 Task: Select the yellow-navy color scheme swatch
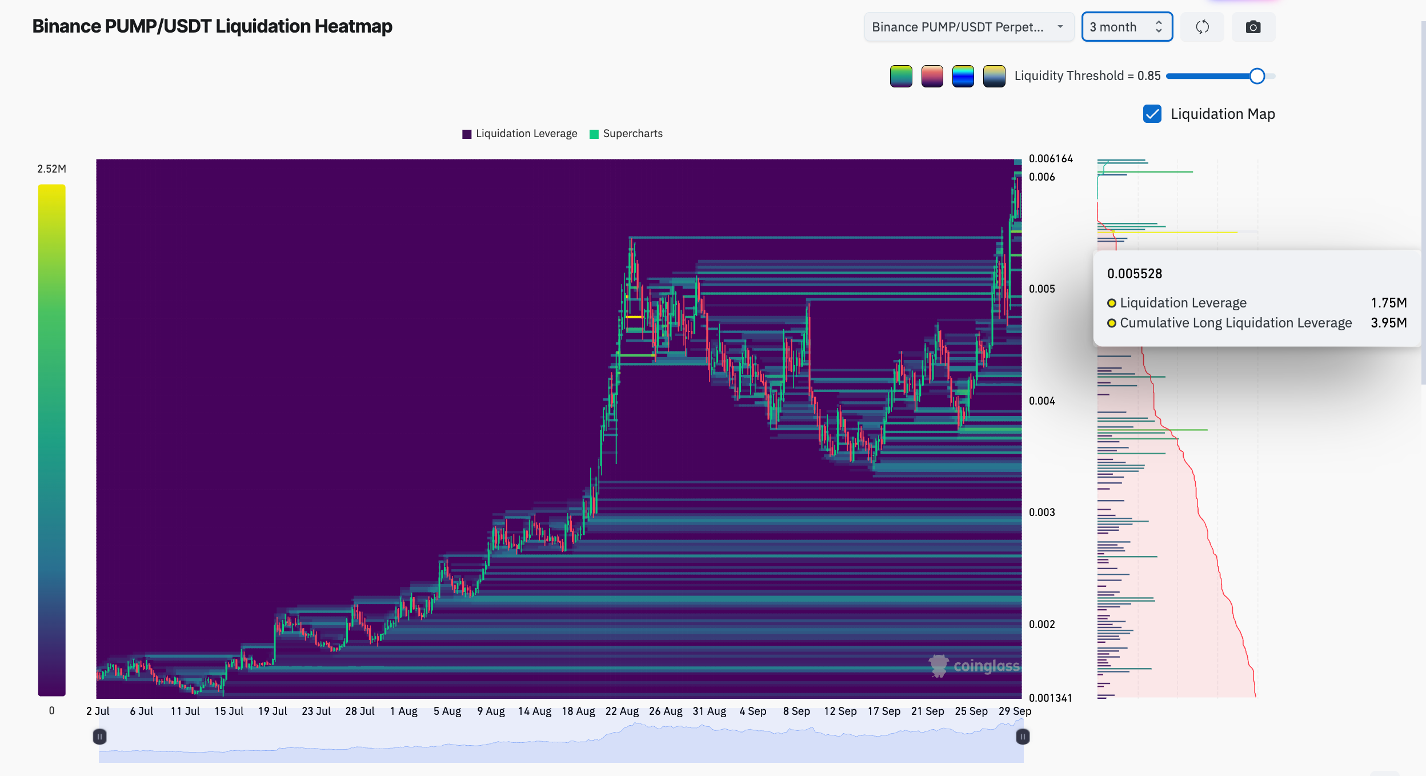pos(994,76)
